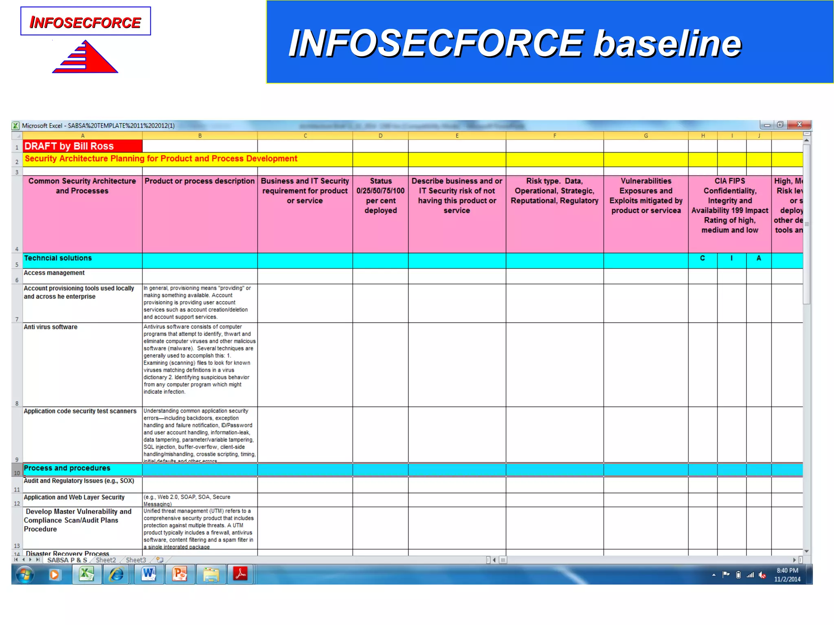Select 'Audit and Regulatory Issues' cell
This screenshot has width=834, height=625.
(x=83, y=485)
